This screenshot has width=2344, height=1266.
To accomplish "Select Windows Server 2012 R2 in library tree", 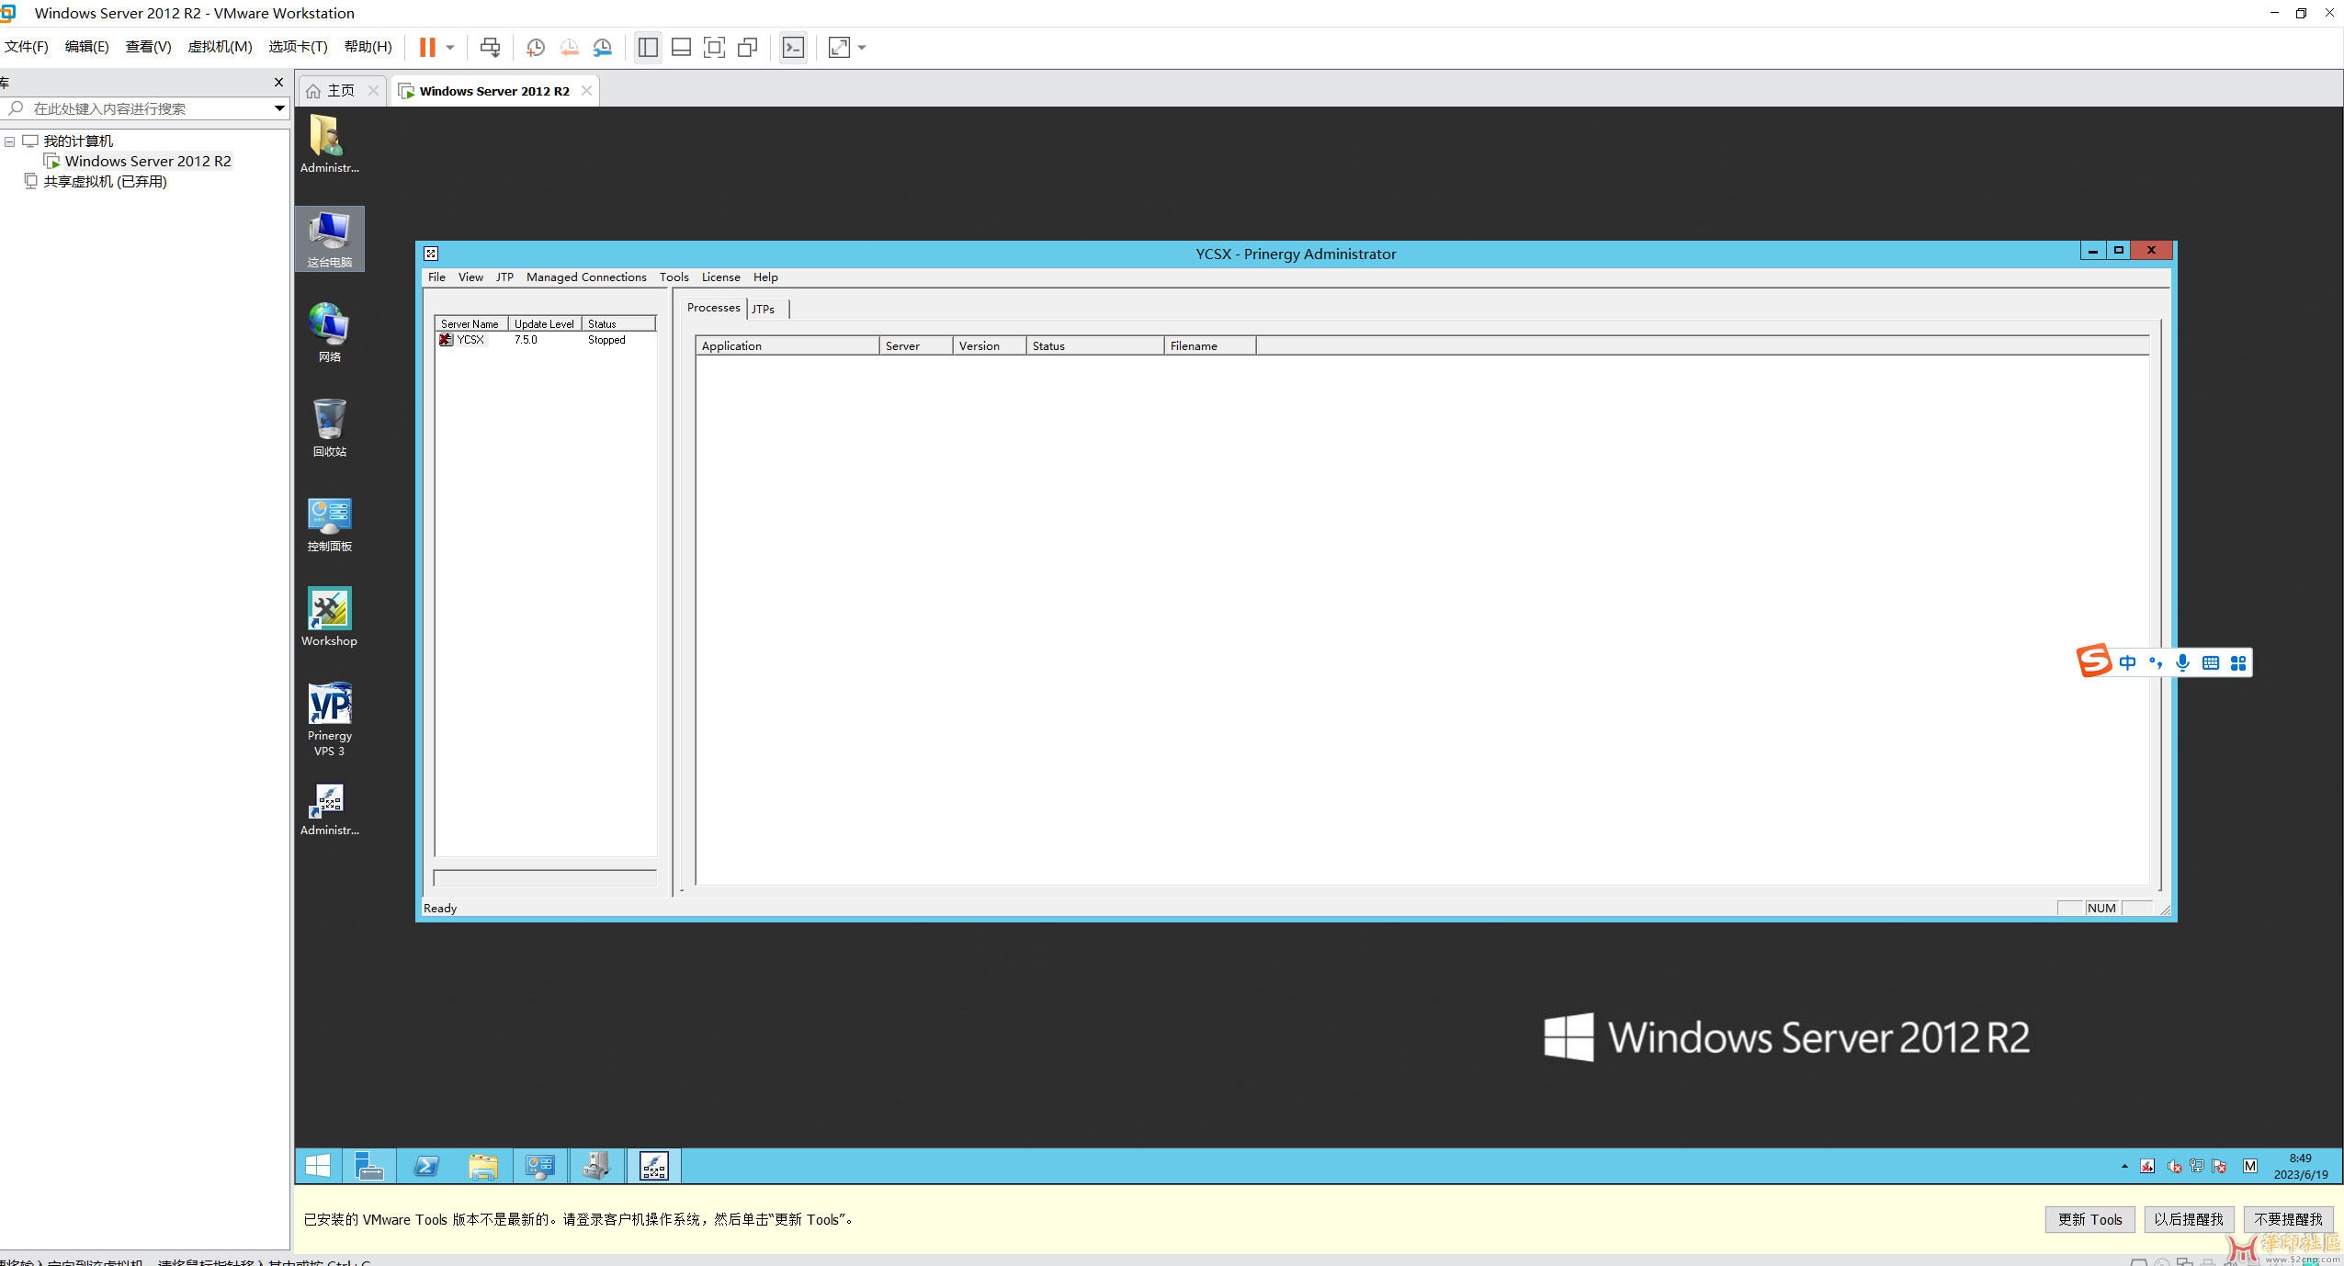I will [147, 161].
